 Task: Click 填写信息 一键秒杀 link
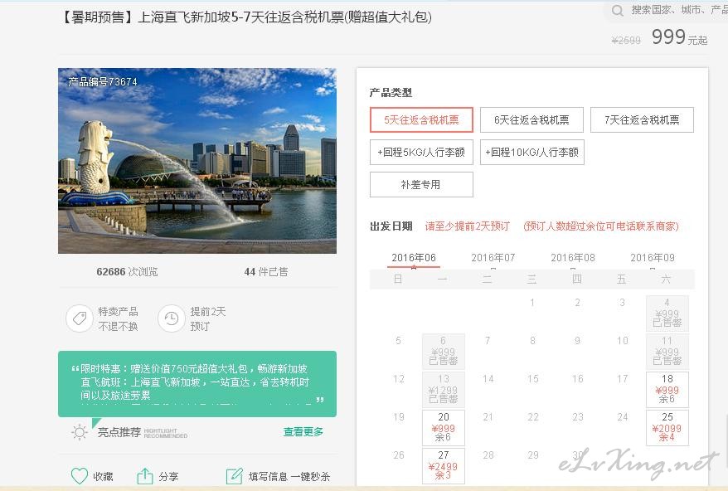289,477
